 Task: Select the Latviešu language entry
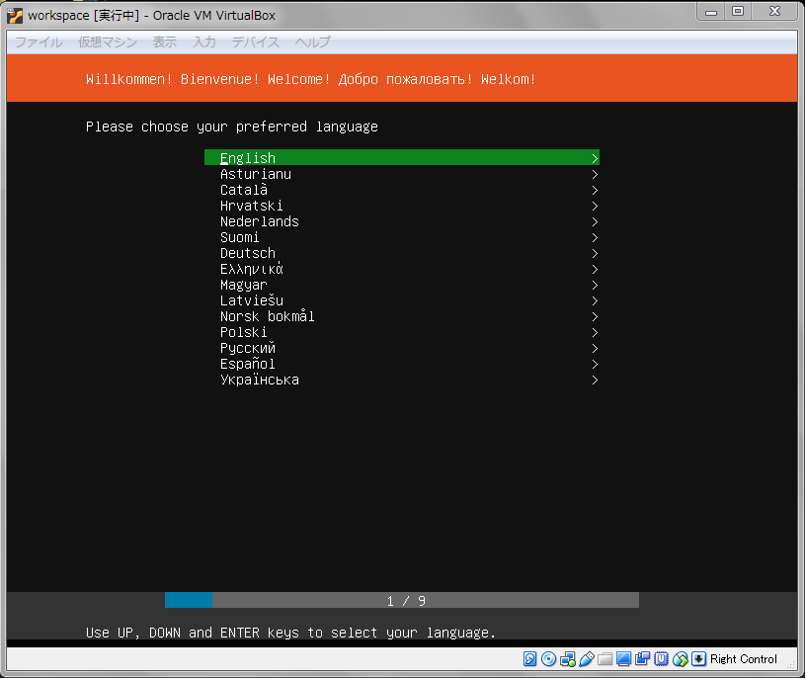coord(402,300)
